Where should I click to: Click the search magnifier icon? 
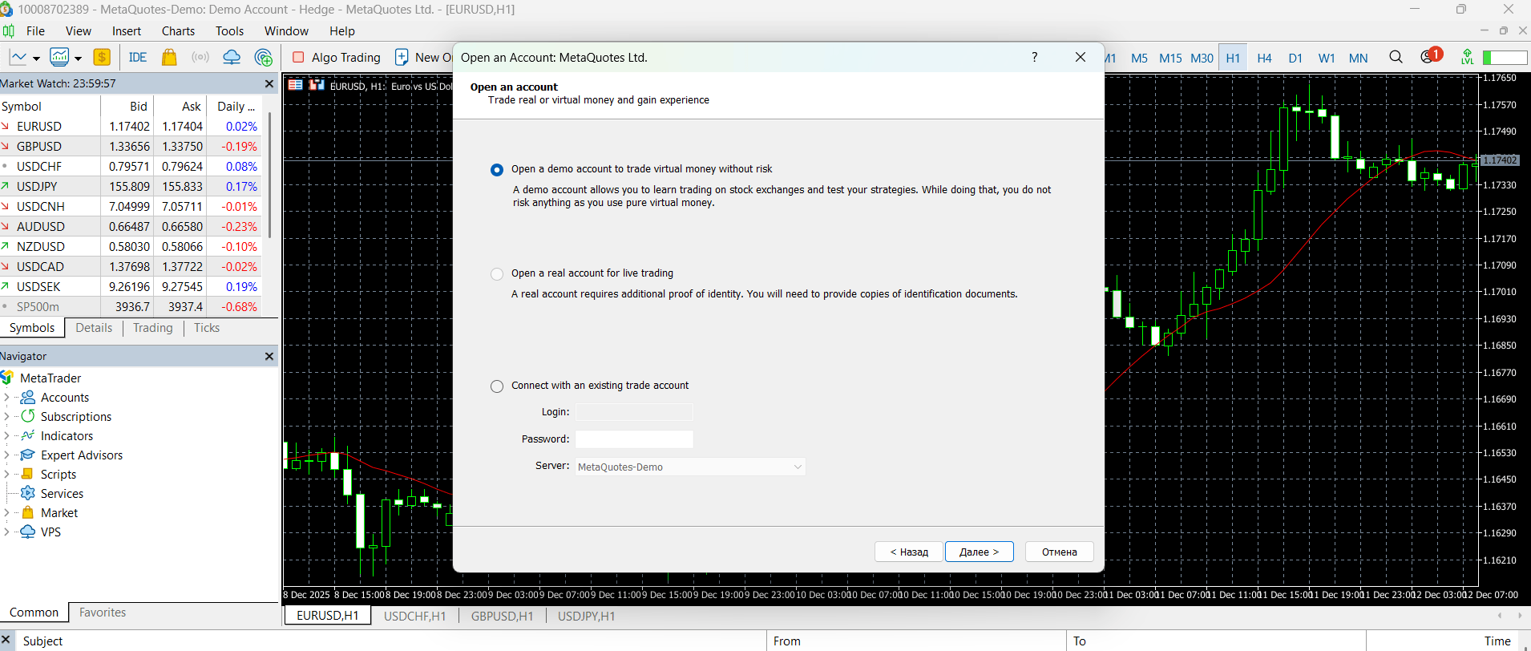click(1396, 58)
